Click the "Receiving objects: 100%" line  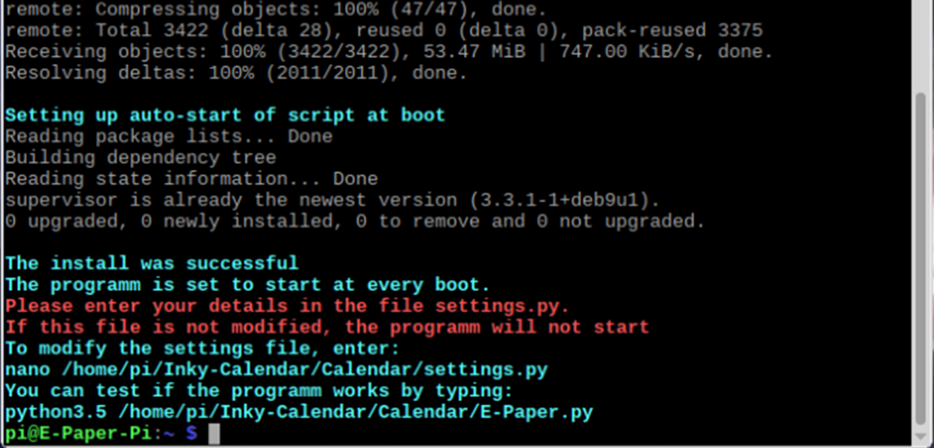coord(389,51)
